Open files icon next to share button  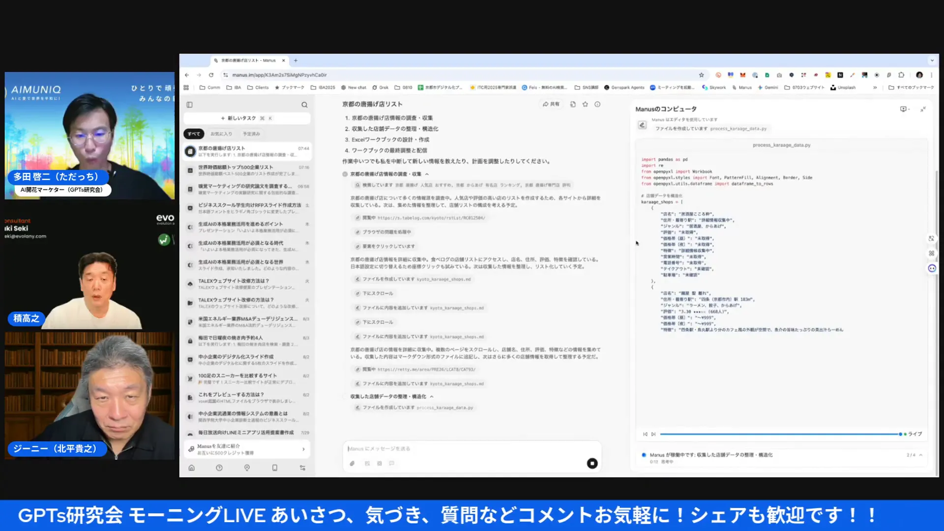click(573, 104)
